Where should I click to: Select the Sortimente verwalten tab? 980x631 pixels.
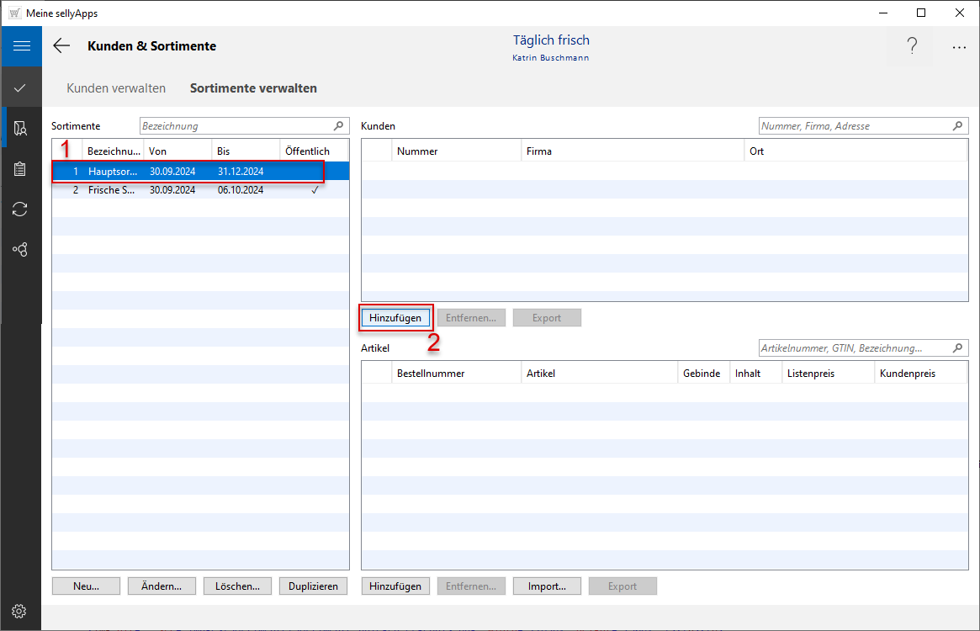(253, 88)
